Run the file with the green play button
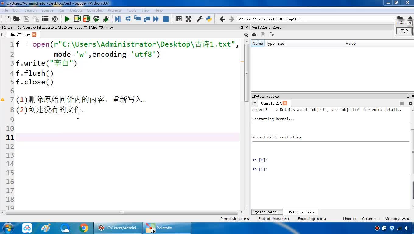This screenshot has width=414, height=234. coord(67,19)
